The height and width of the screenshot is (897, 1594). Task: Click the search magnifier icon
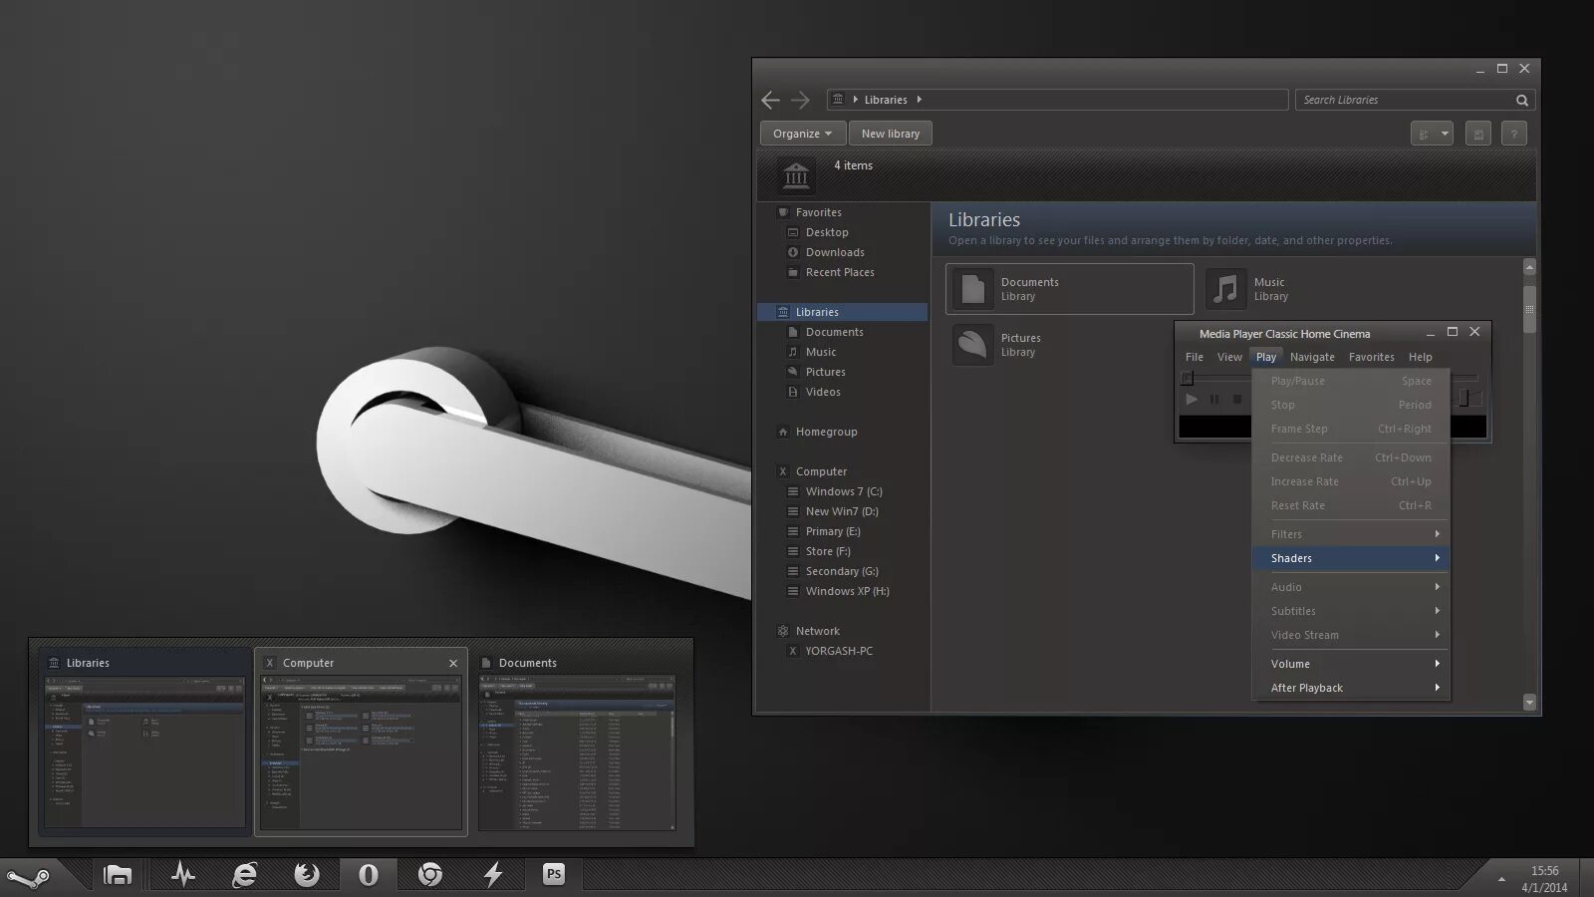click(x=1522, y=100)
